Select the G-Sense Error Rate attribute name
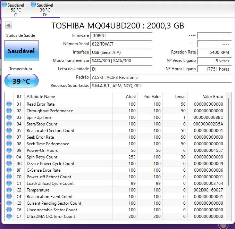Viewport: 235px width, 229px height. (x=43, y=170)
